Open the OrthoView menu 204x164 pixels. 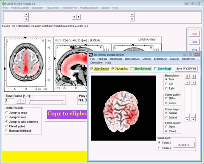click(x=96, y=63)
